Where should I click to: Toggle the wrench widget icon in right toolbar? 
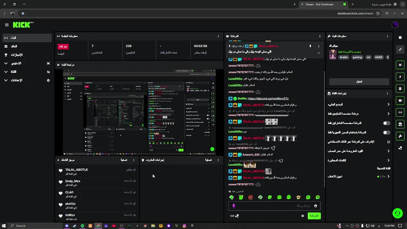(400, 136)
